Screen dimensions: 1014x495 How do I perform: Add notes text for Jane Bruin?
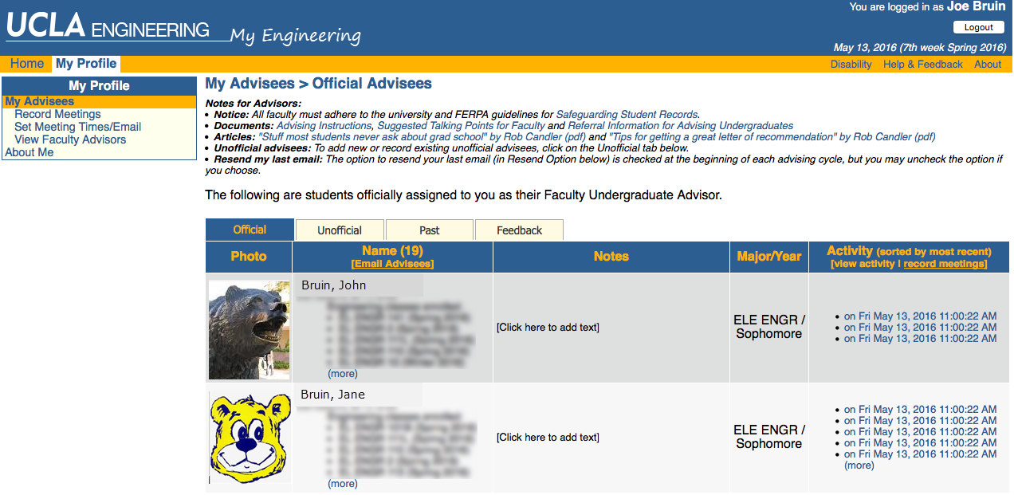coord(548,438)
